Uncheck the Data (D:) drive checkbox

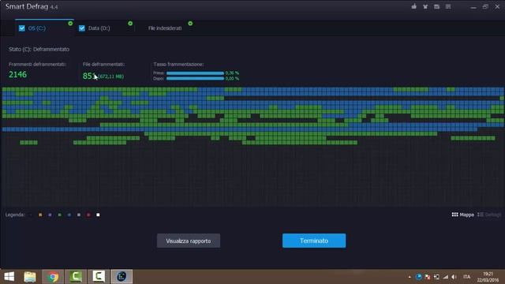[82, 28]
